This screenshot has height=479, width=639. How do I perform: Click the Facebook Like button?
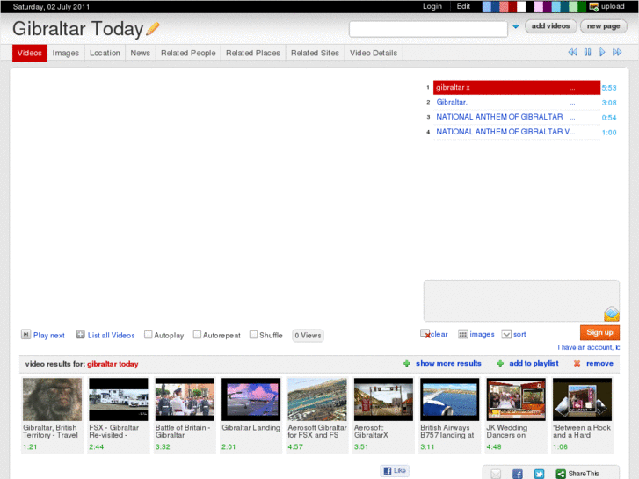(395, 470)
